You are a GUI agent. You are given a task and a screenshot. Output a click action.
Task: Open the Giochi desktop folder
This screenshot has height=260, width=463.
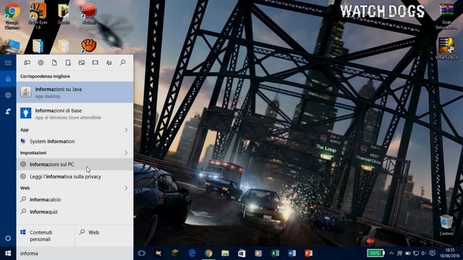63,14
